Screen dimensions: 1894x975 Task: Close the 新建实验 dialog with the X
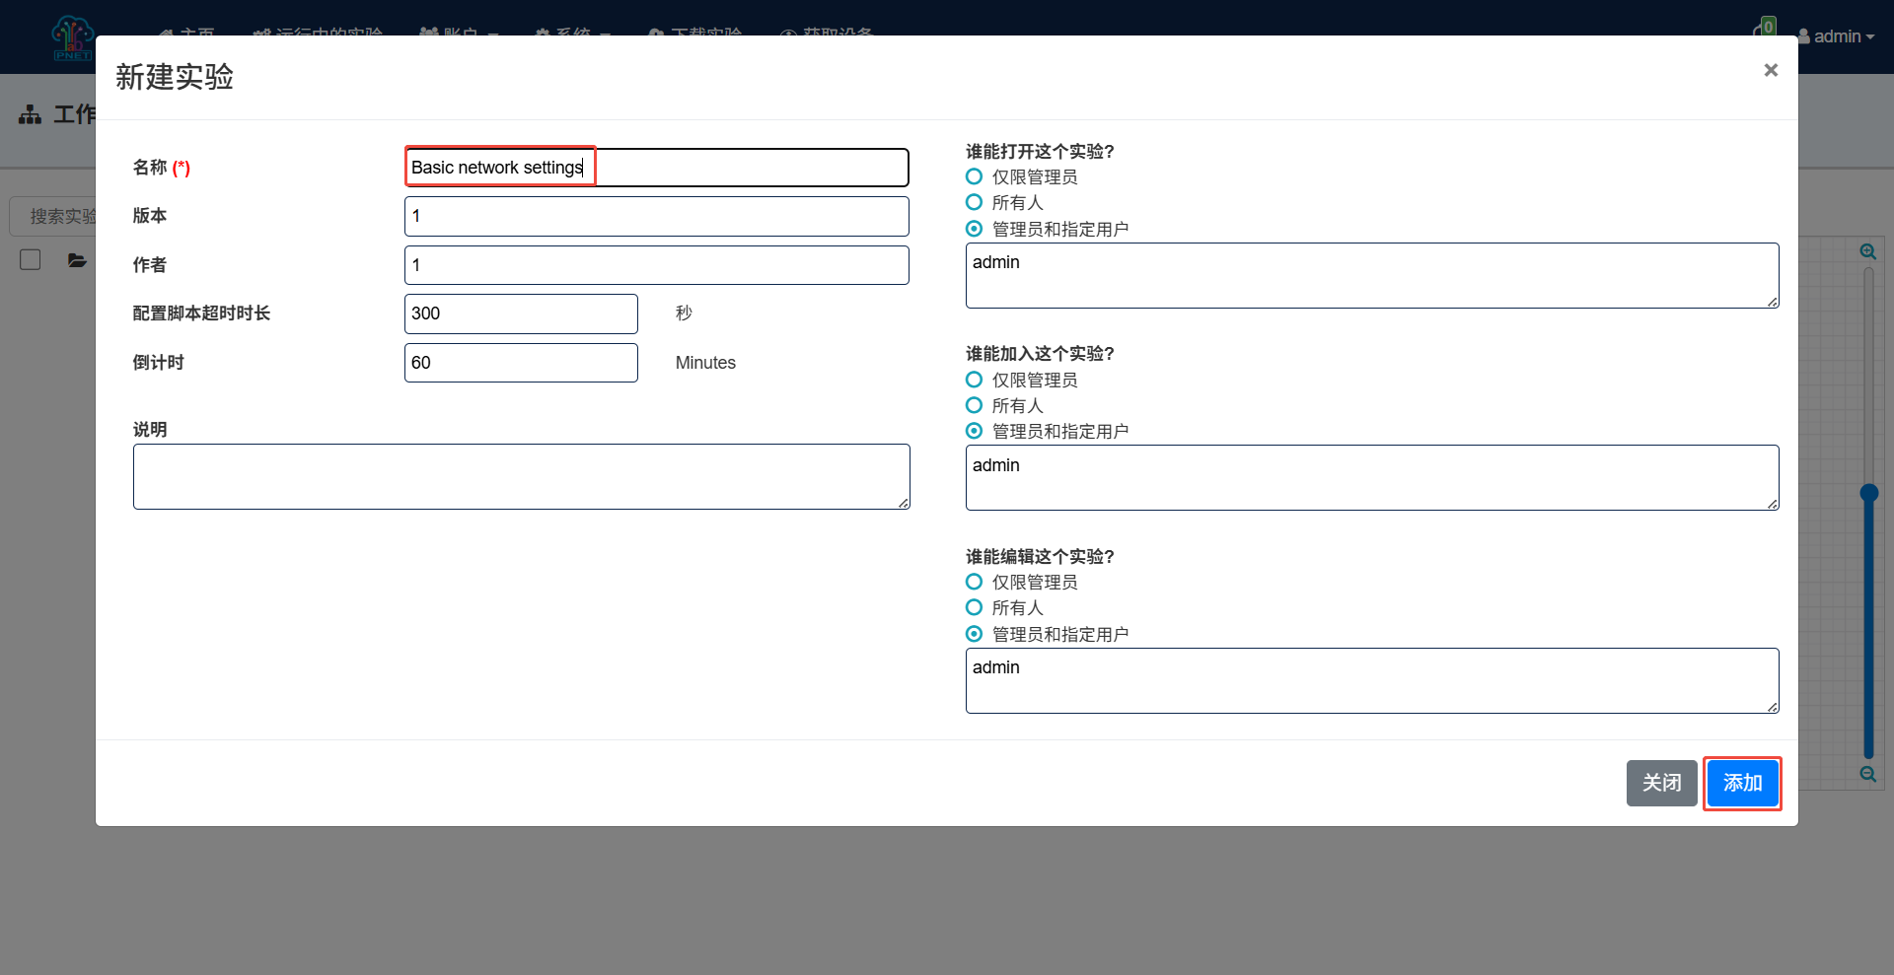[1771, 70]
